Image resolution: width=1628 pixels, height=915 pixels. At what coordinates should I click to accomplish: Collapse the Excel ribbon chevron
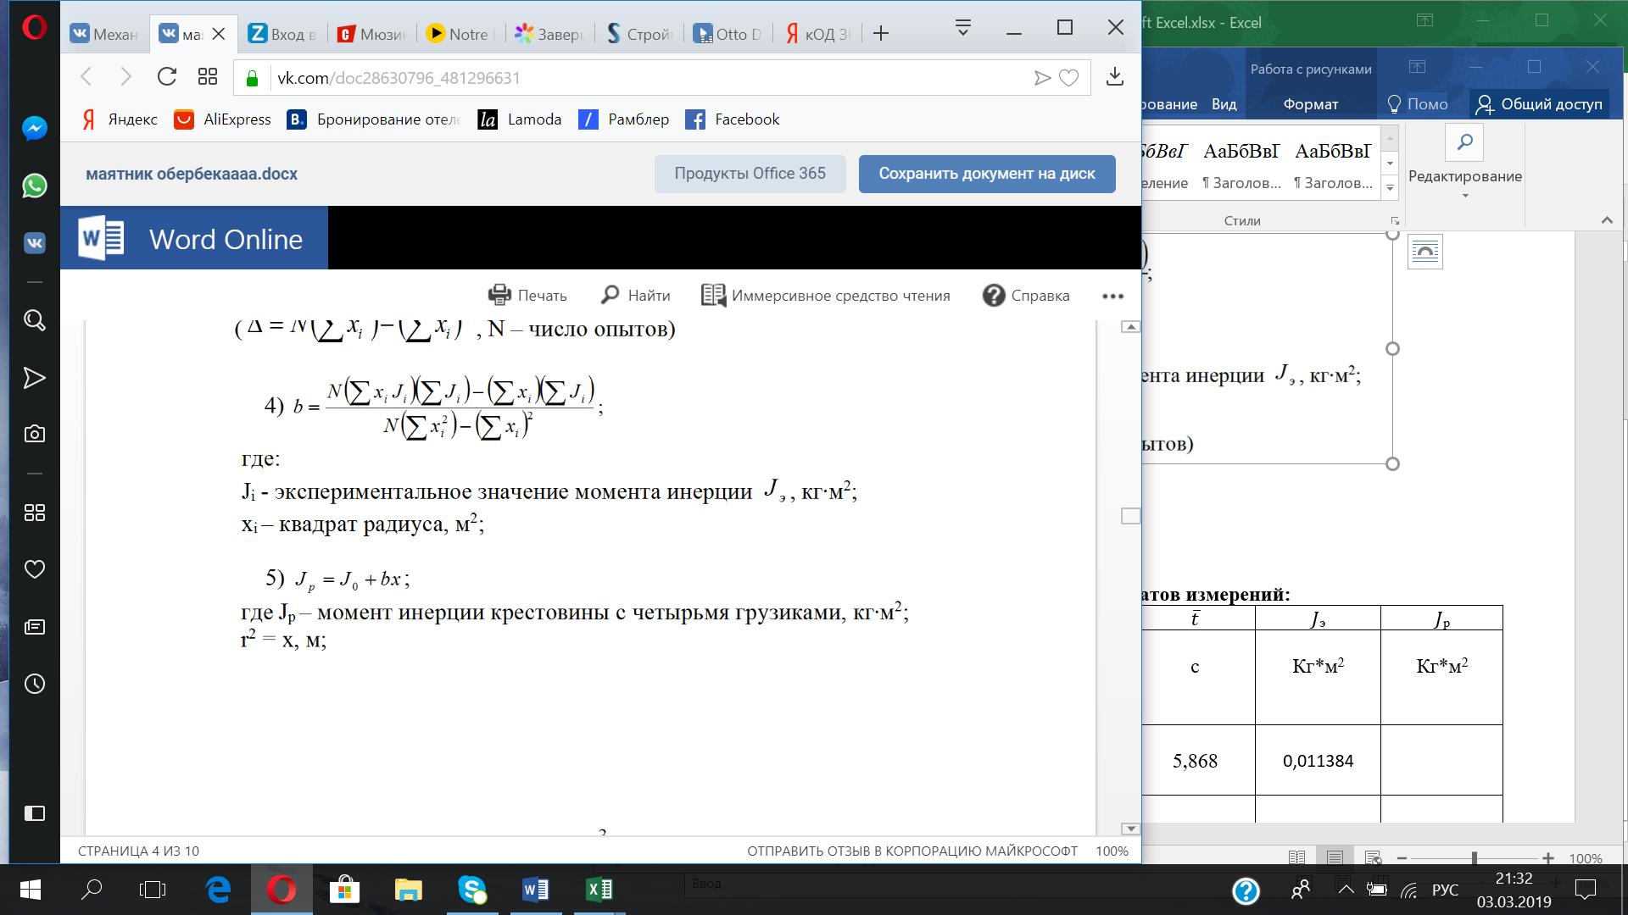pos(1607,220)
